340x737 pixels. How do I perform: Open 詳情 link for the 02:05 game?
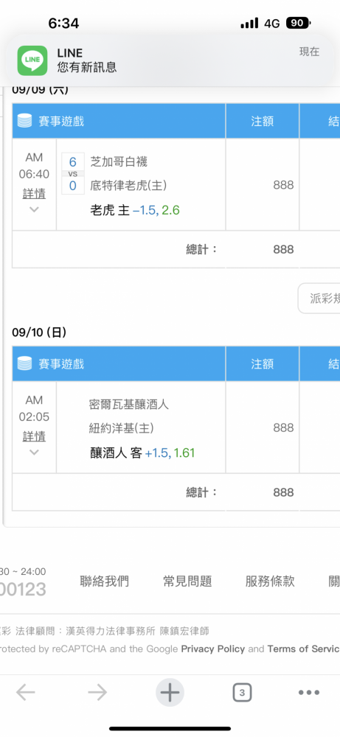34,436
